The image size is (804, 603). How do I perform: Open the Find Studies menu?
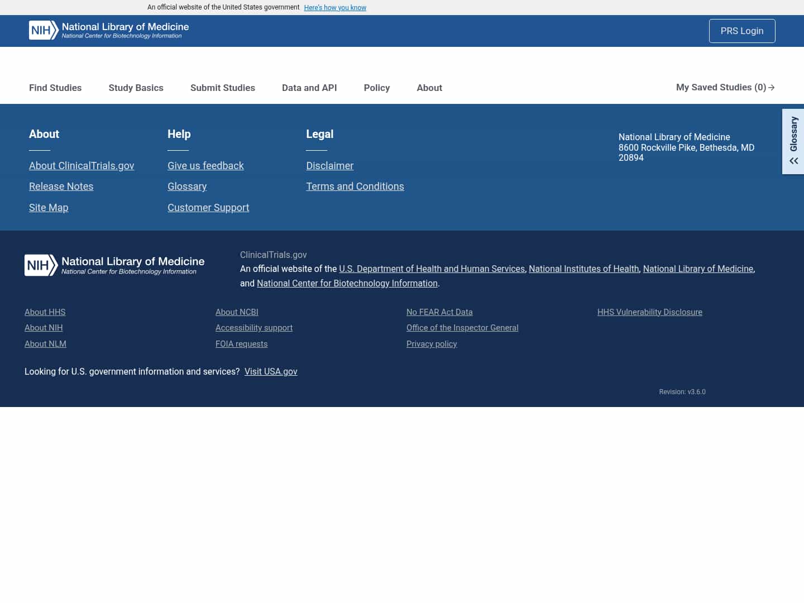pos(55,88)
